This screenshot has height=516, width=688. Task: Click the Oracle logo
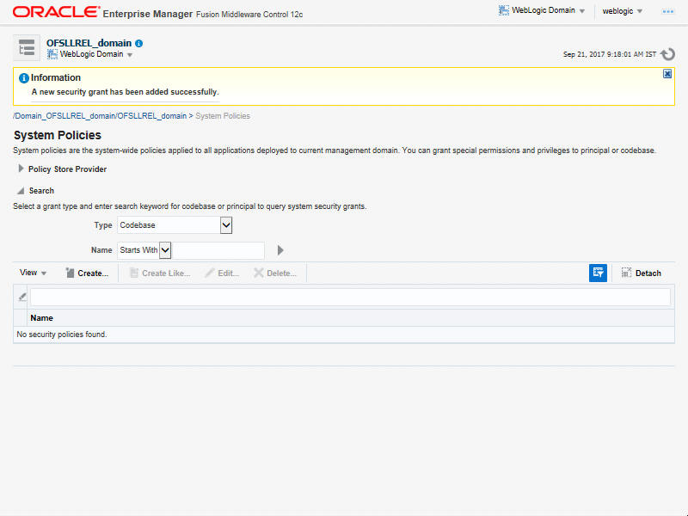56,12
